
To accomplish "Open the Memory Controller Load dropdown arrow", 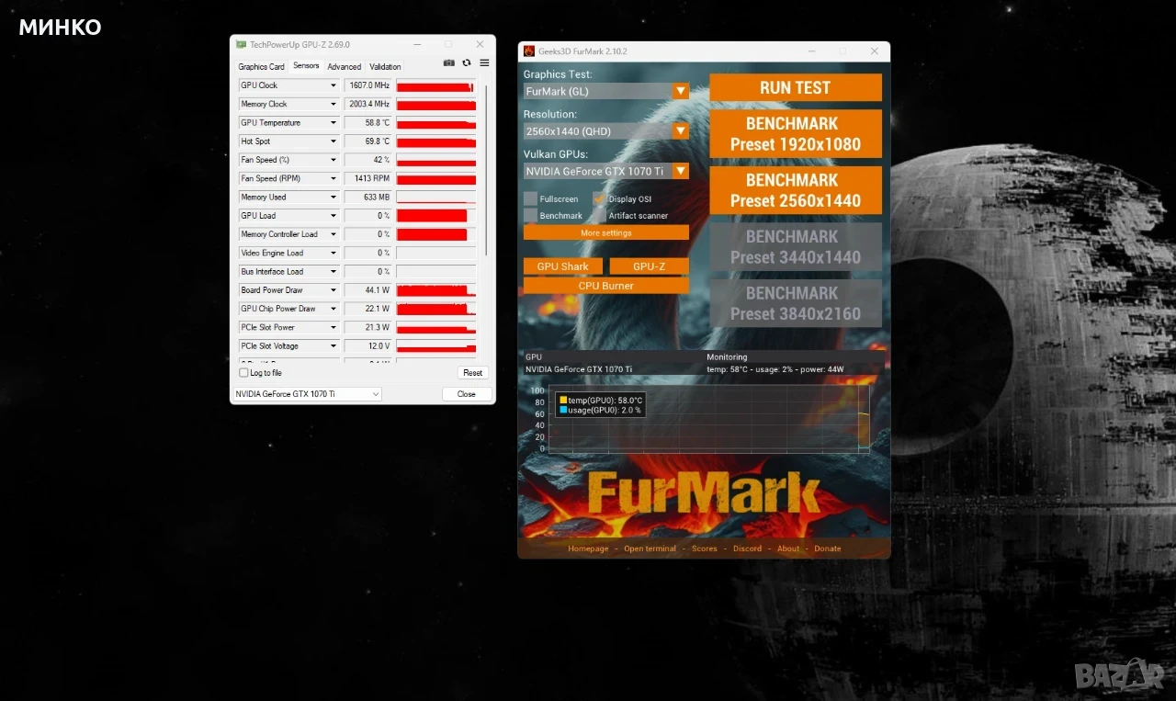I will tap(334, 234).
